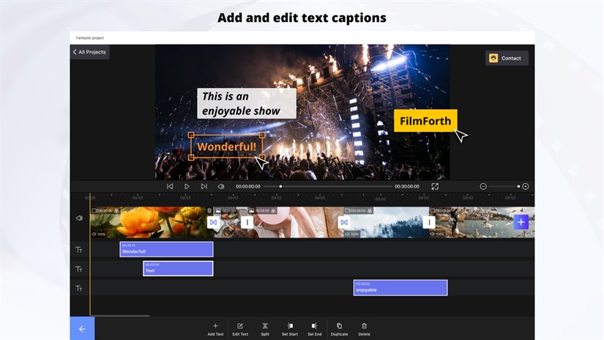
Task: Click the playback progress slider handle
Action: click(280, 187)
